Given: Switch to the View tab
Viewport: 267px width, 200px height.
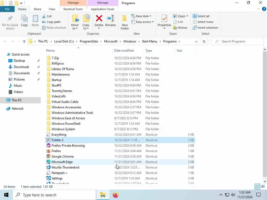Looking at the screenshot, I should (x=52, y=9).
